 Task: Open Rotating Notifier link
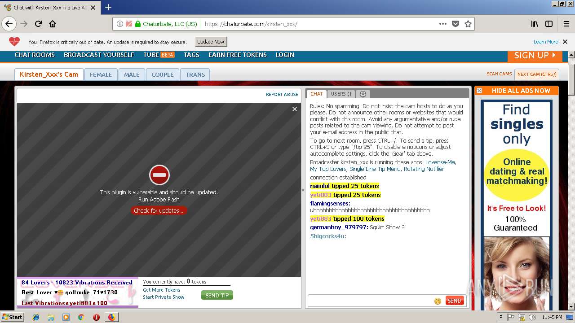coord(424,169)
